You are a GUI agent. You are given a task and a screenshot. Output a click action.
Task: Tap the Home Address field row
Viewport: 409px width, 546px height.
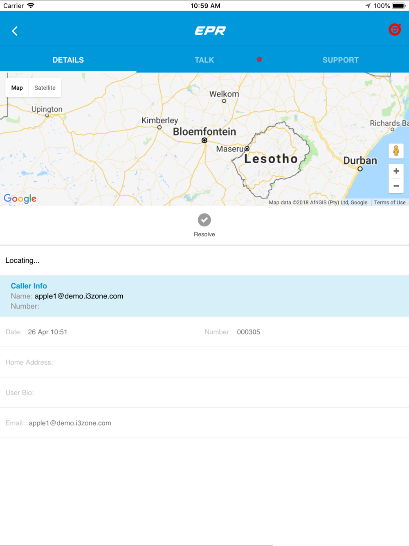204,362
